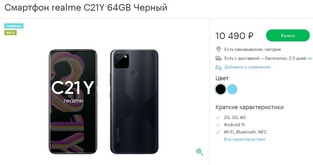Click the checkmark beside Android 11

(218, 125)
